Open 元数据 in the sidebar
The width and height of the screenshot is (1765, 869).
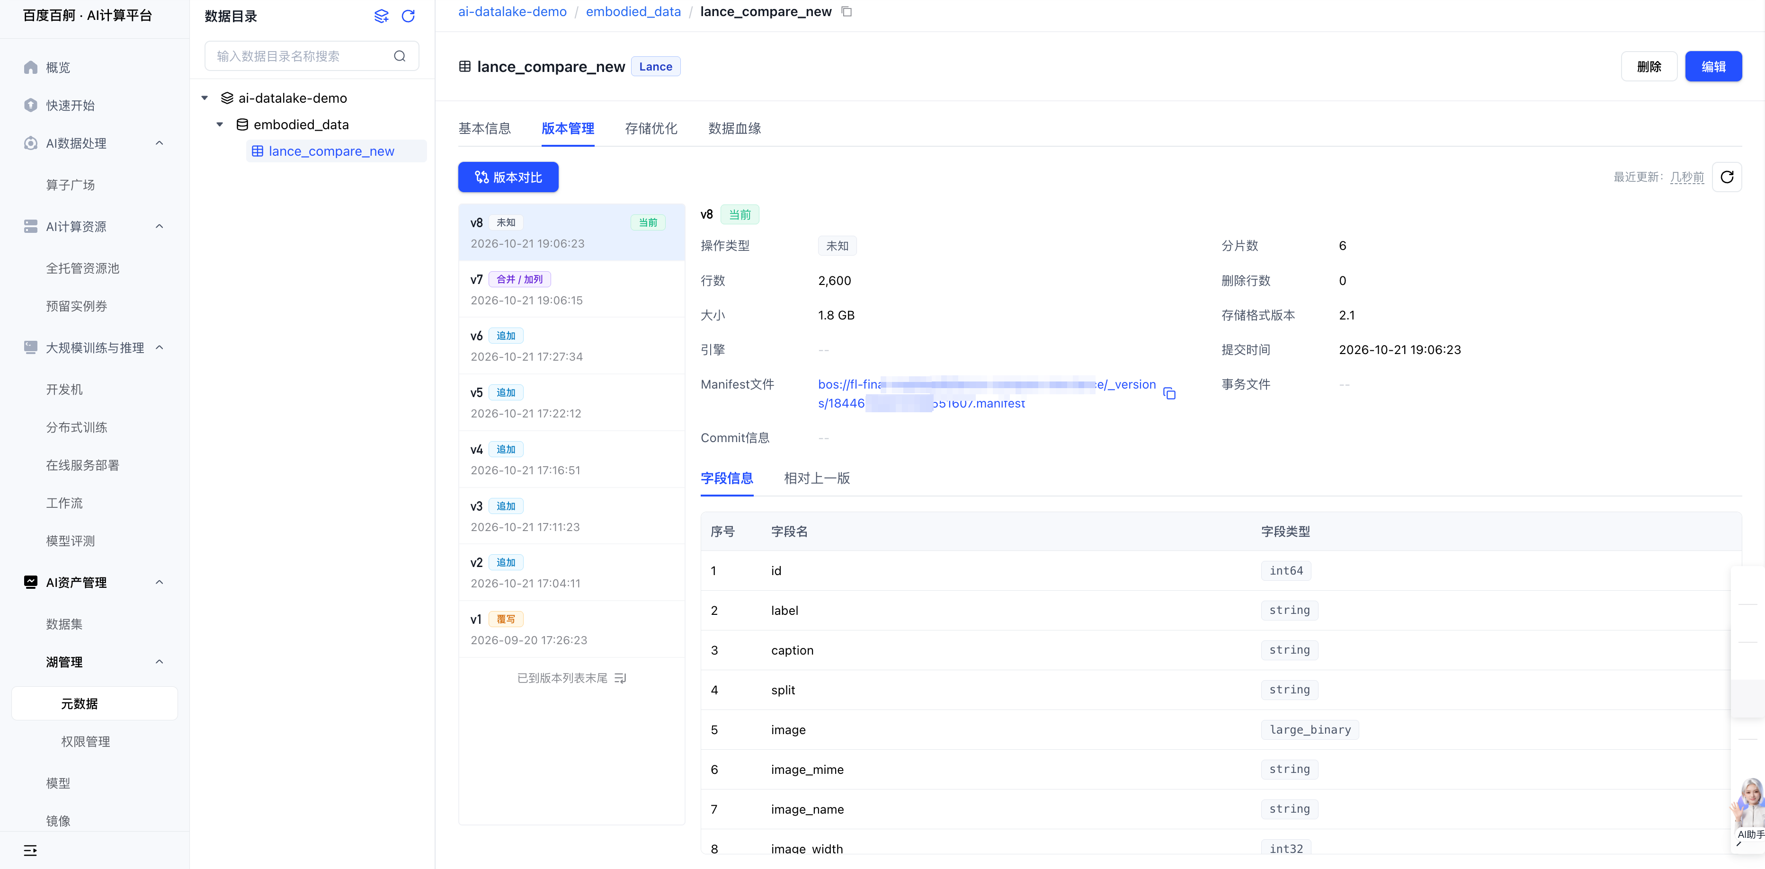click(x=95, y=704)
